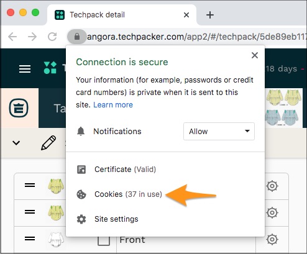The width and height of the screenshot is (307, 254).
Task: Click the Techpacker logo icon
Action: point(50,68)
